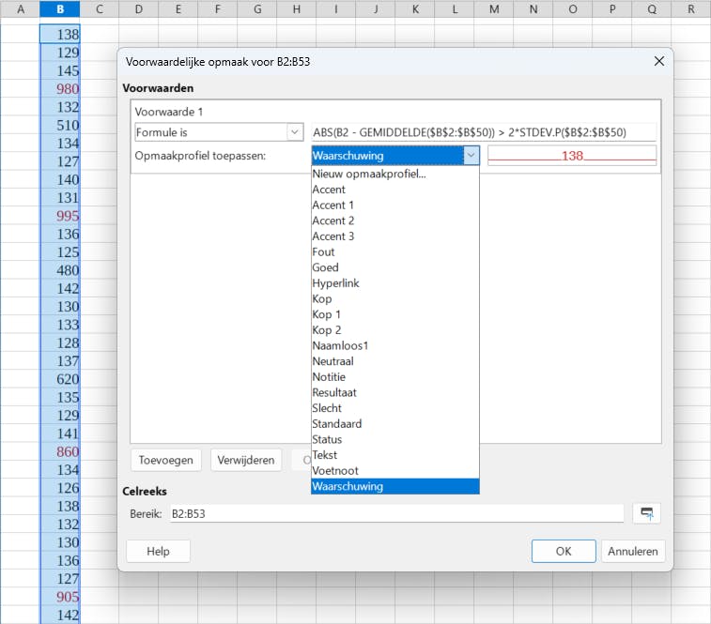
Task: Click the formula input field with ABS(B2...
Action: [484, 132]
